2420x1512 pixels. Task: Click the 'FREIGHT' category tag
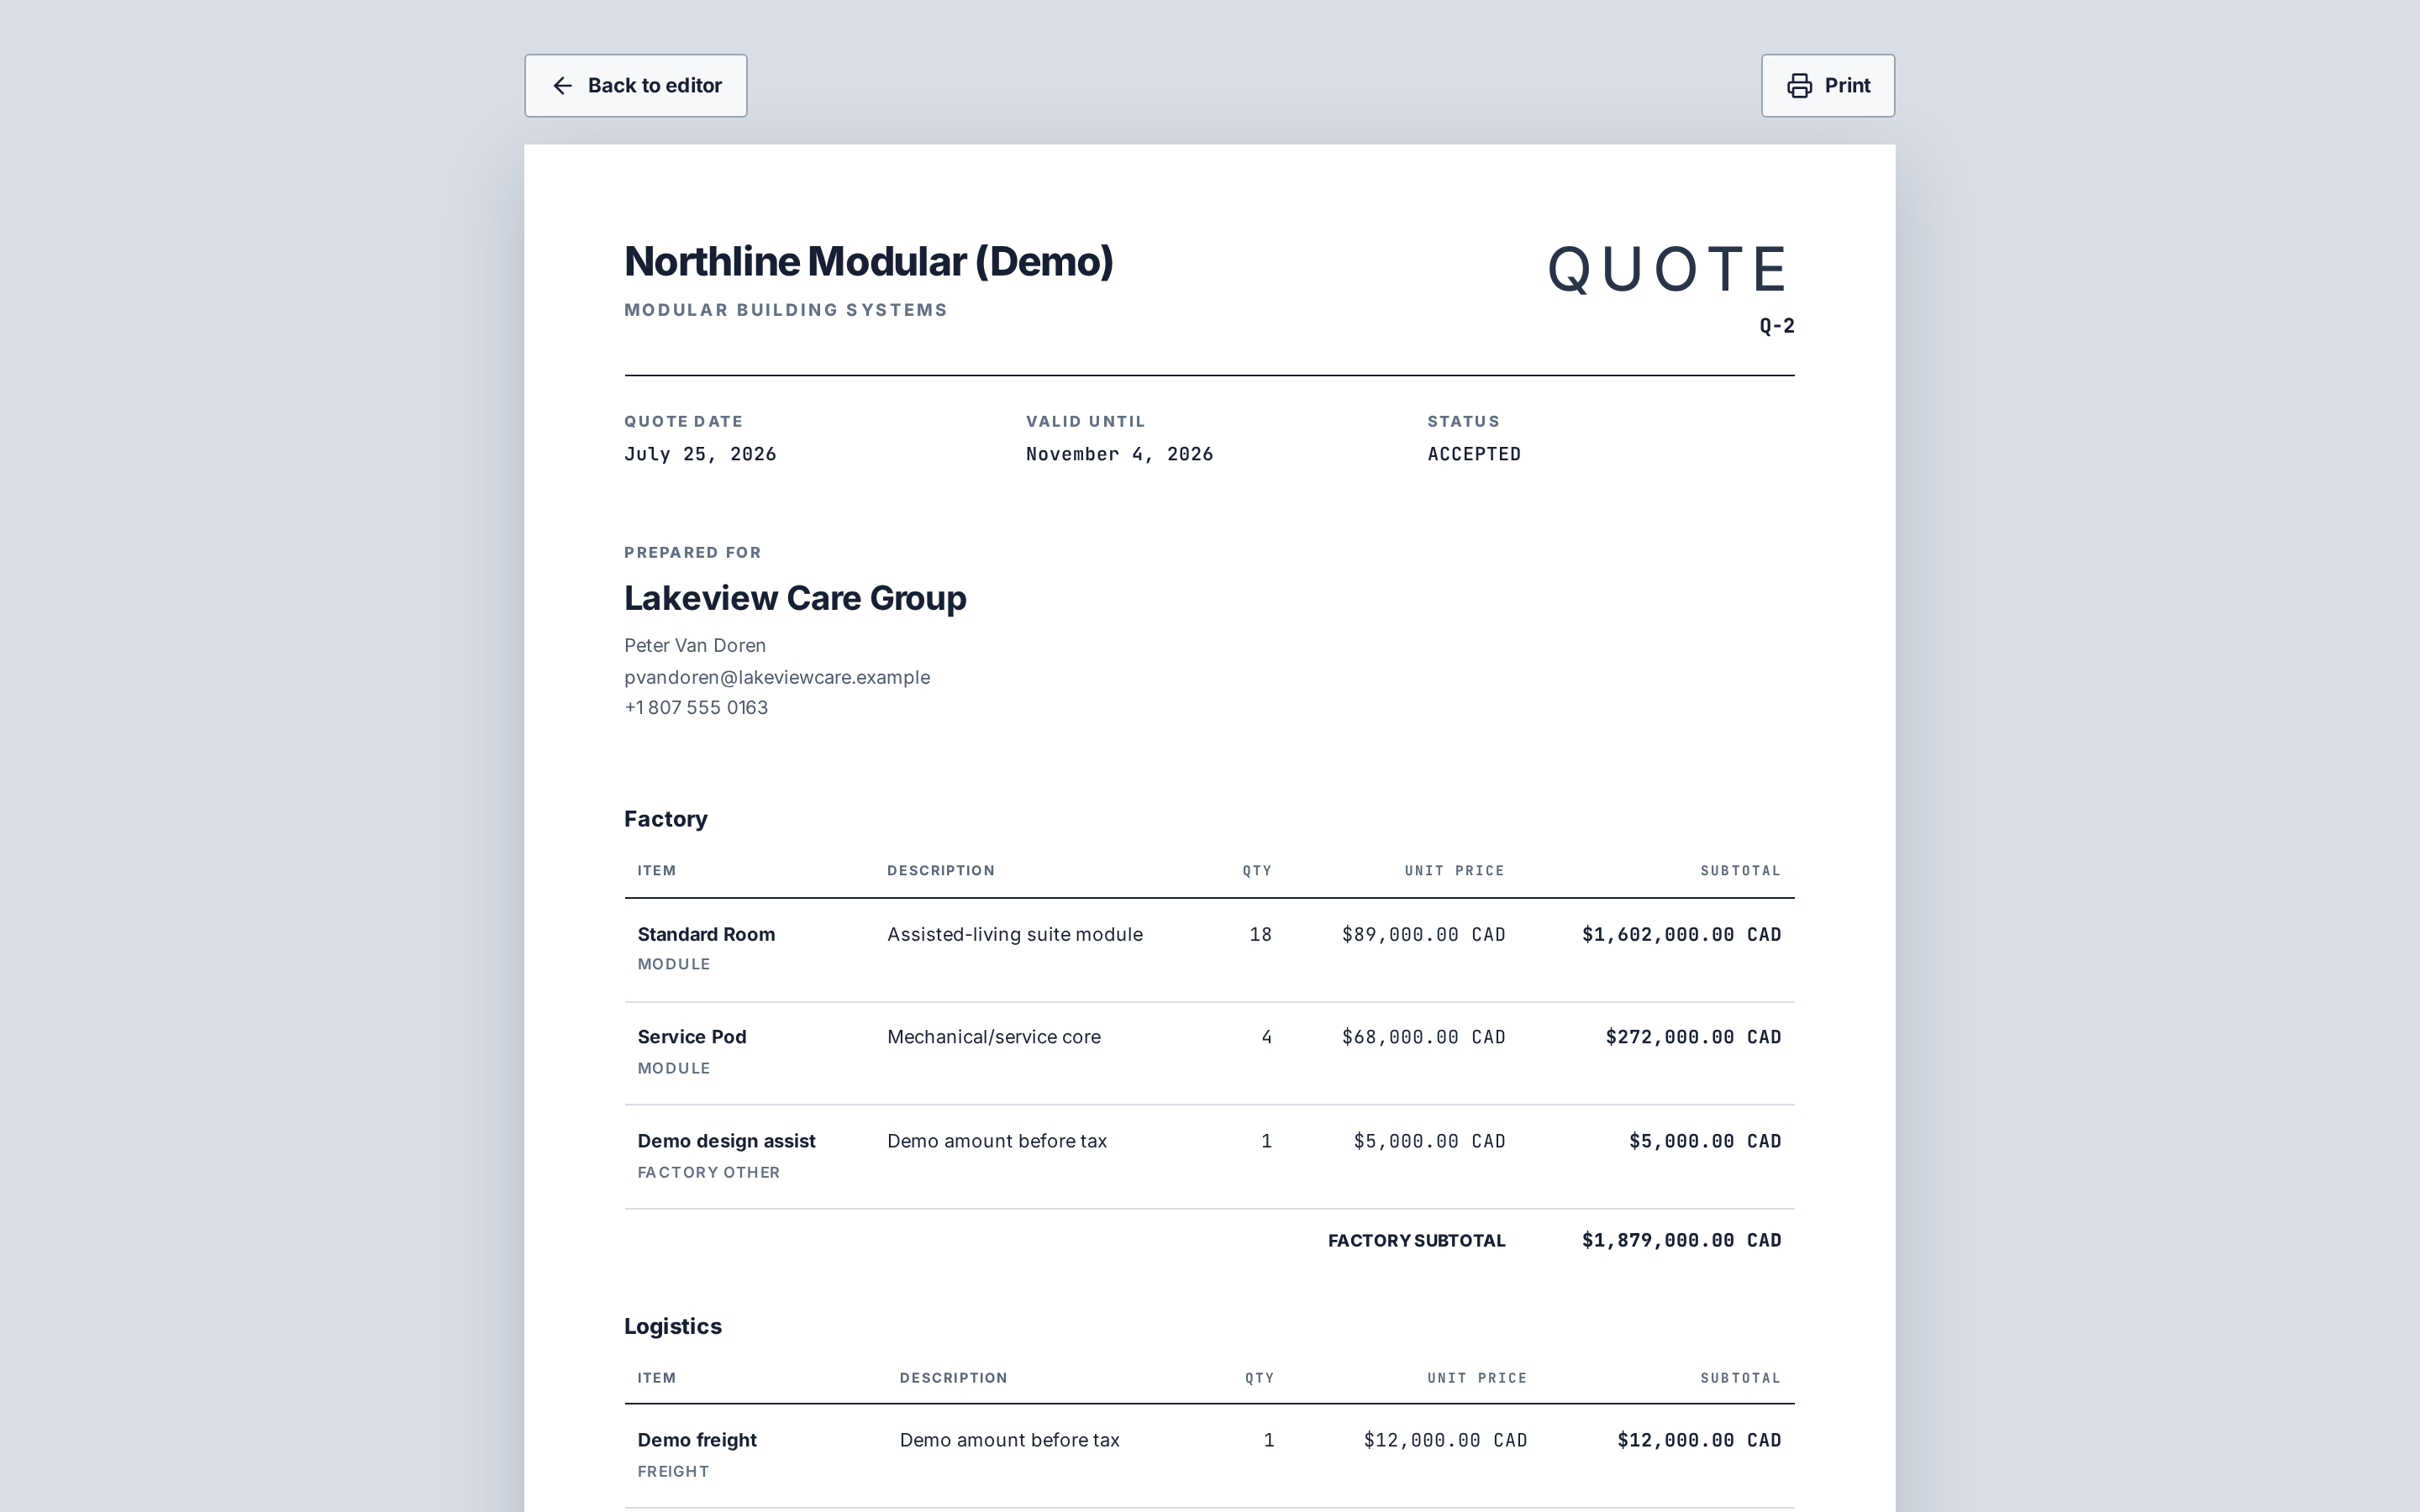[x=673, y=1472]
